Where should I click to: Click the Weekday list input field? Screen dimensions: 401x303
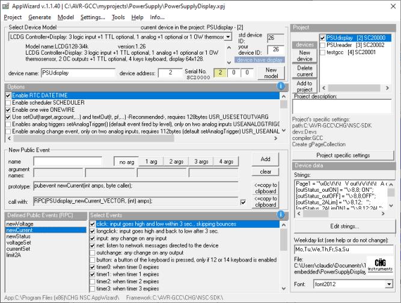pyautogui.click(x=343, y=249)
